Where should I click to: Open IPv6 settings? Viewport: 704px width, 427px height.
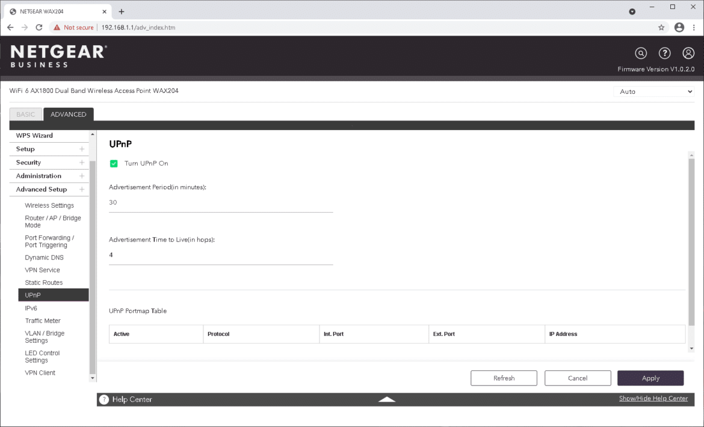point(31,308)
